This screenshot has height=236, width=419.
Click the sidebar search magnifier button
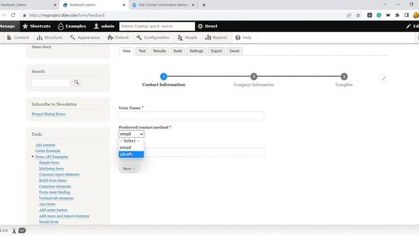pyautogui.click(x=77, y=83)
